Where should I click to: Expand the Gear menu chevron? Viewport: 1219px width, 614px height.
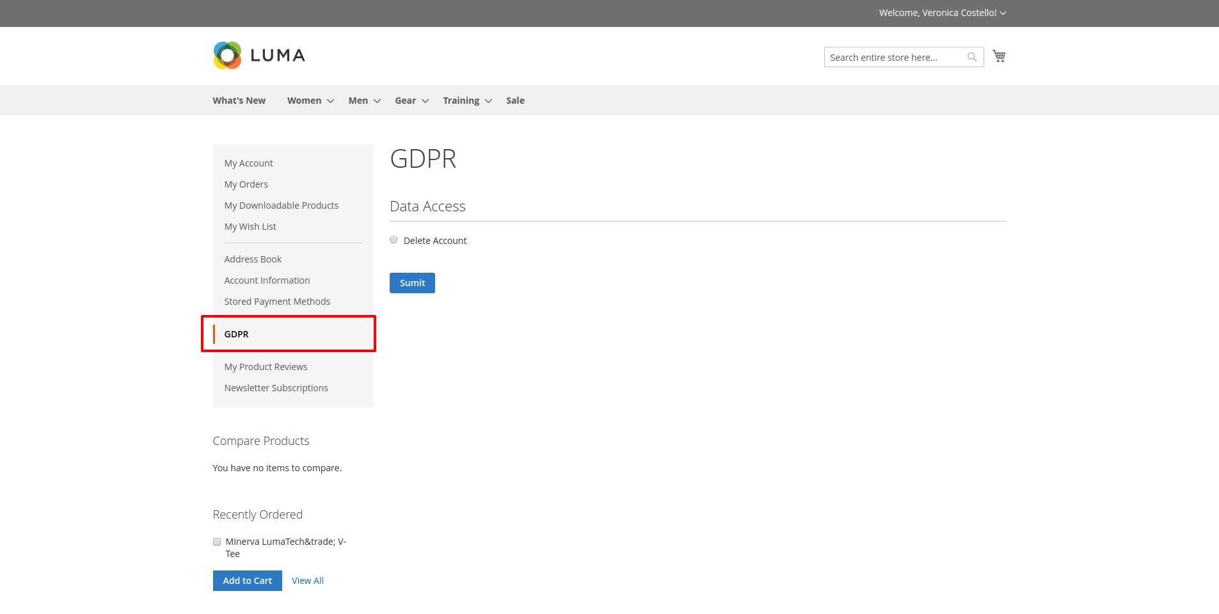click(x=425, y=101)
